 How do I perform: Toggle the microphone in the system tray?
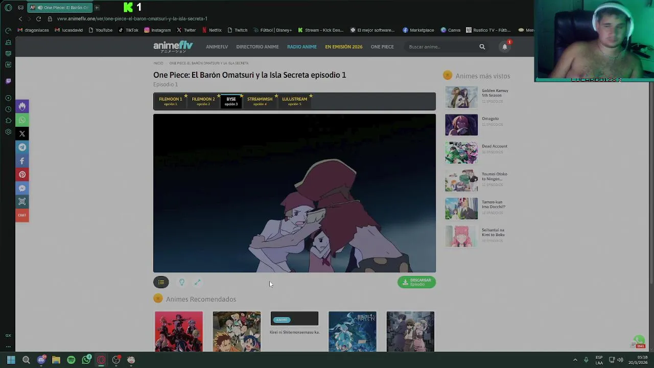586,360
